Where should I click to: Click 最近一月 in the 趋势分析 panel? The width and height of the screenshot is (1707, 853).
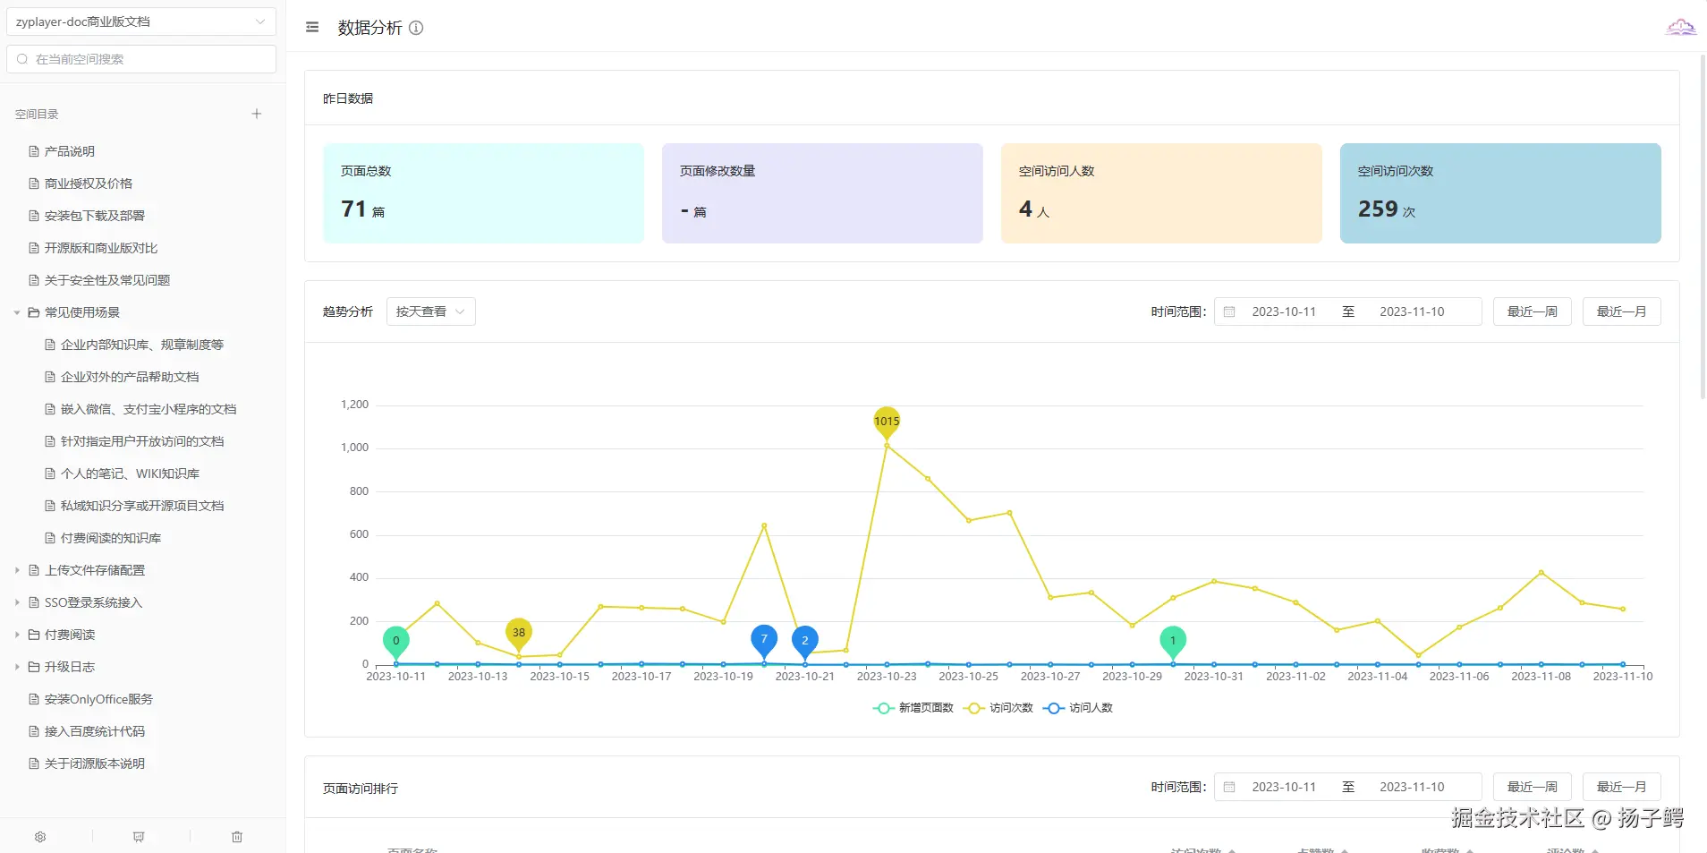(x=1622, y=311)
